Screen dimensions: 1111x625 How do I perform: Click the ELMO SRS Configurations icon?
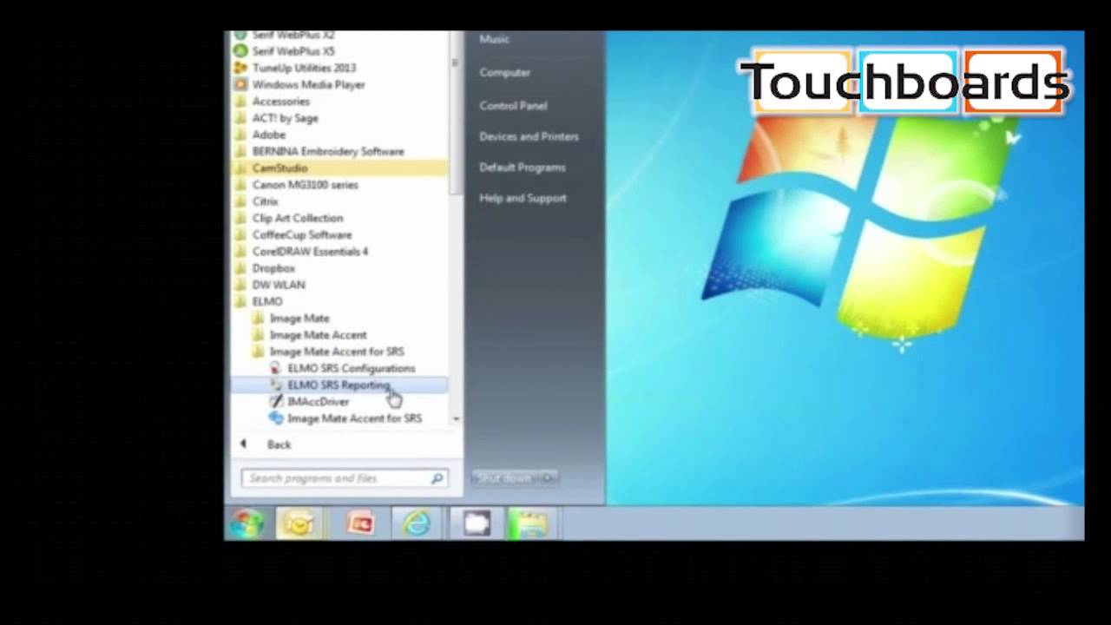[x=276, y=368]
